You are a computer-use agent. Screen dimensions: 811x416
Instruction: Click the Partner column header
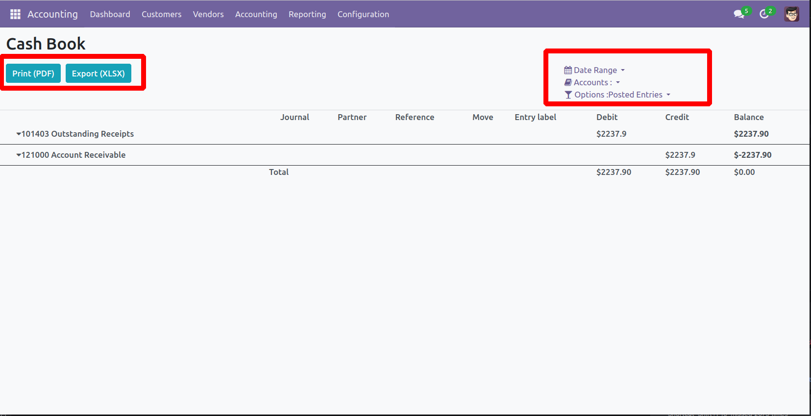[x=352, y=117]
